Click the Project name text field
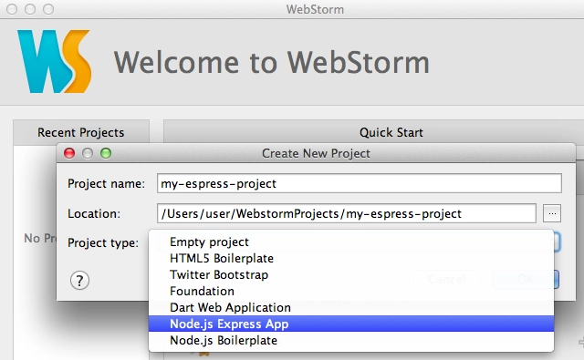This screenshot has width=584, height=360. [359, 183]
